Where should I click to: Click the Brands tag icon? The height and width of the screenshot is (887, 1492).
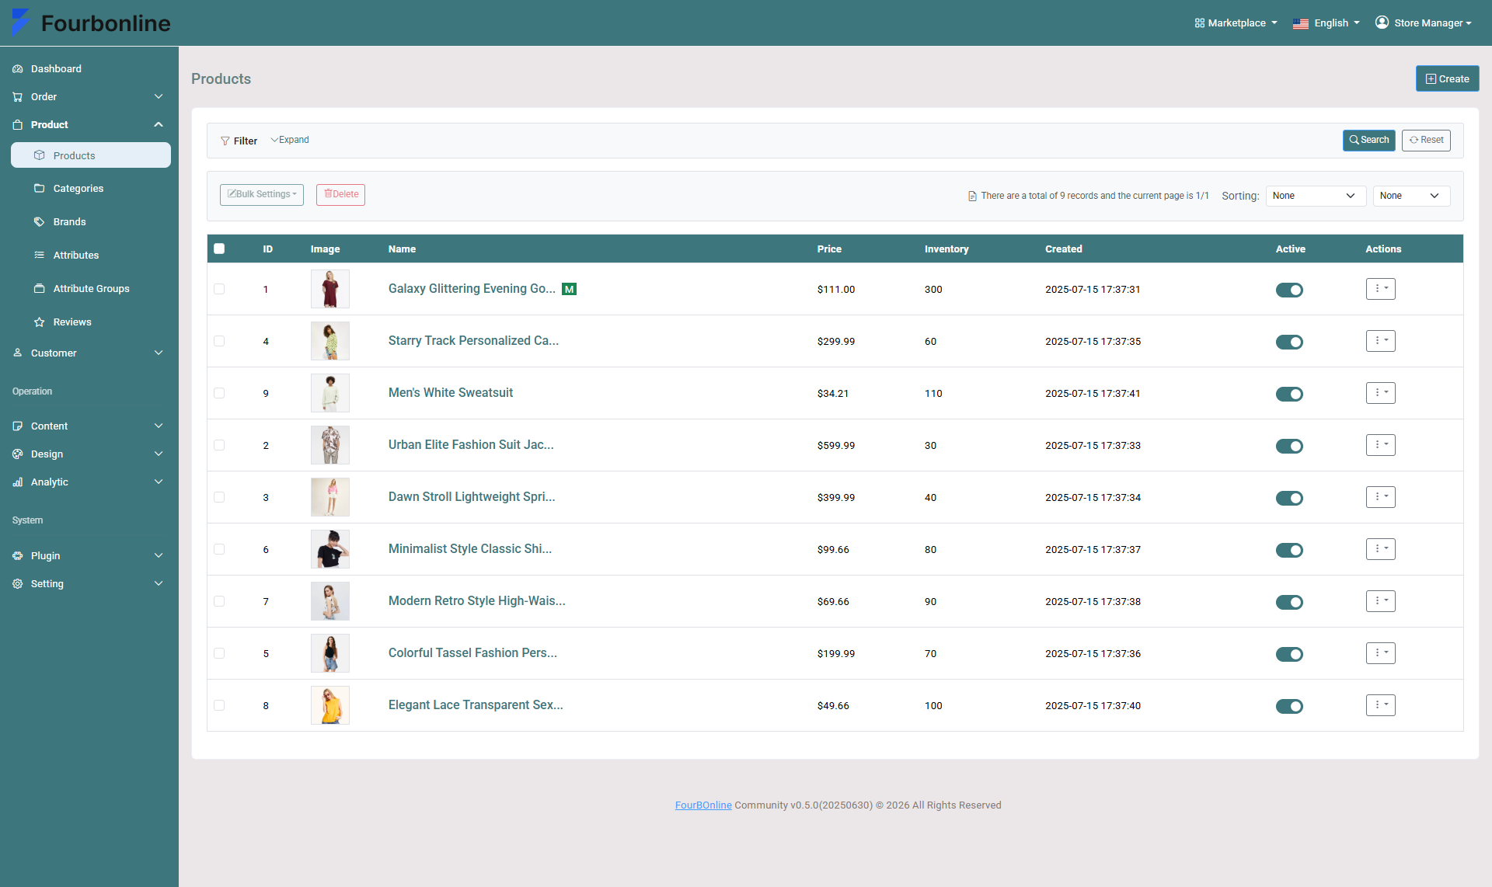pyautogui.click(x=40, y=222)
